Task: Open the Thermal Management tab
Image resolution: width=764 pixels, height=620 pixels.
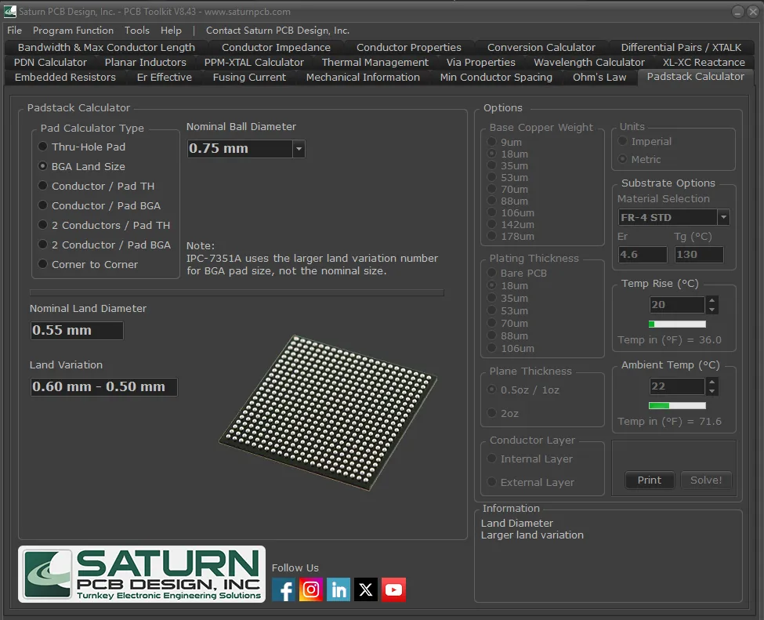Action: [375, 63]
